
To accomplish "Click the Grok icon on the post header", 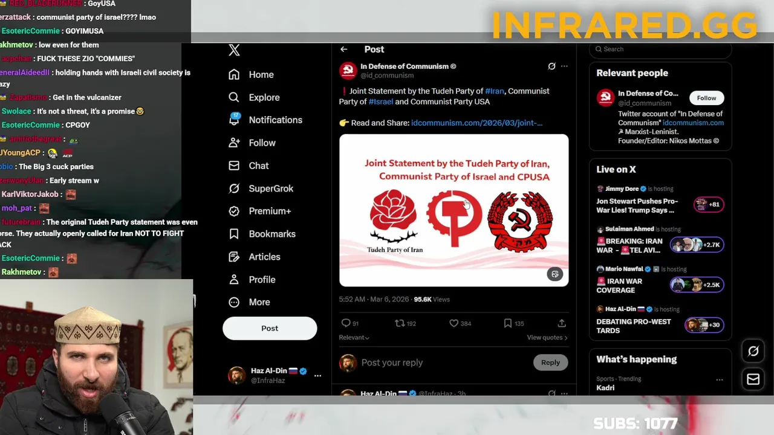I will pyautogui.click(x=551, y=66).
